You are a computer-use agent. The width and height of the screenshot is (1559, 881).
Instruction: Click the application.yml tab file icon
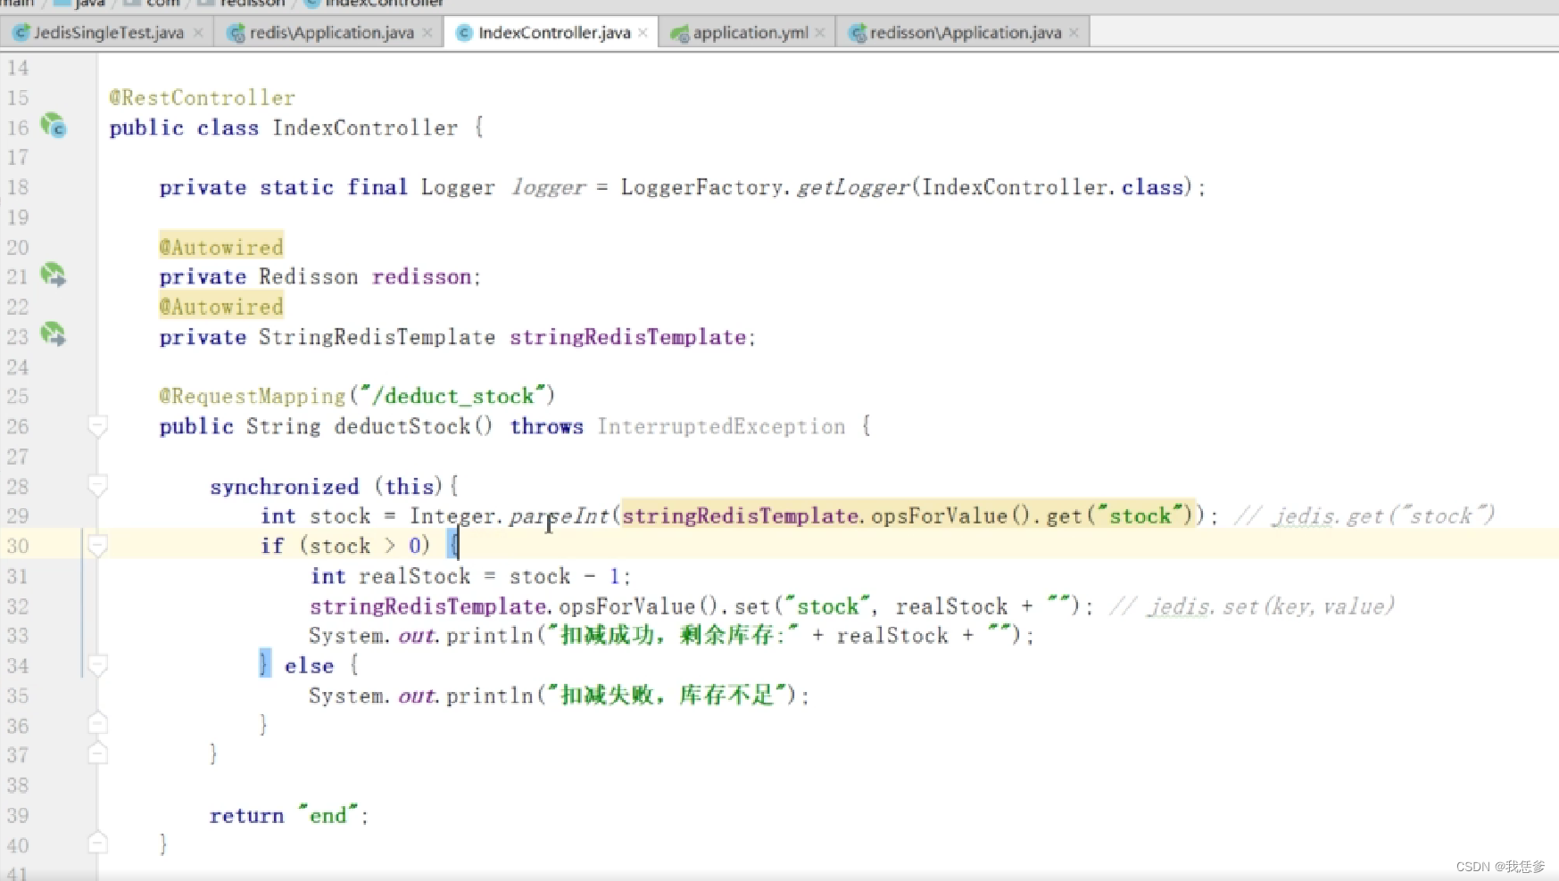coord(680,33)
